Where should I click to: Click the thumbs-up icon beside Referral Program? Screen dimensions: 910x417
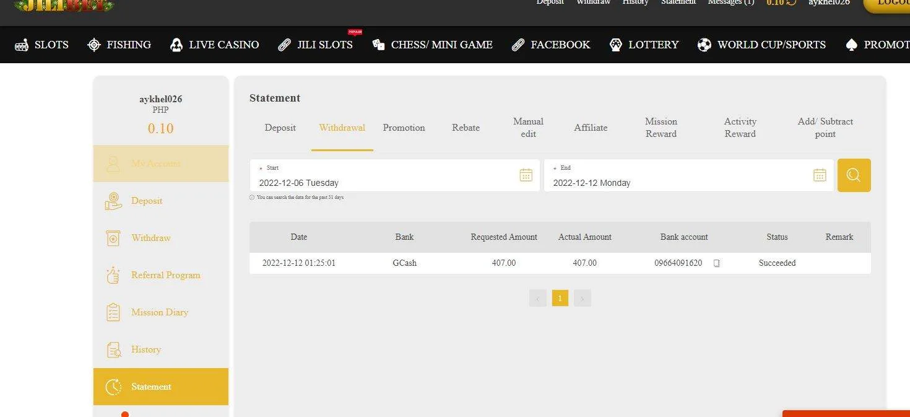click(113, 275)
